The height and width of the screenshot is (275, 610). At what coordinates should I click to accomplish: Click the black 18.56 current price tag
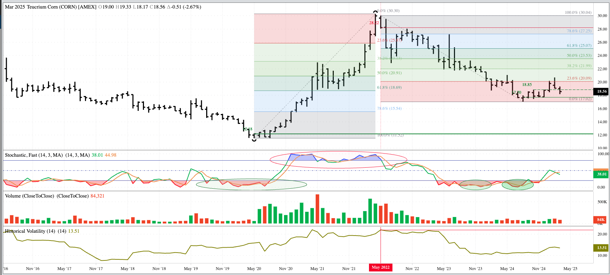click(x=601, y=91)
